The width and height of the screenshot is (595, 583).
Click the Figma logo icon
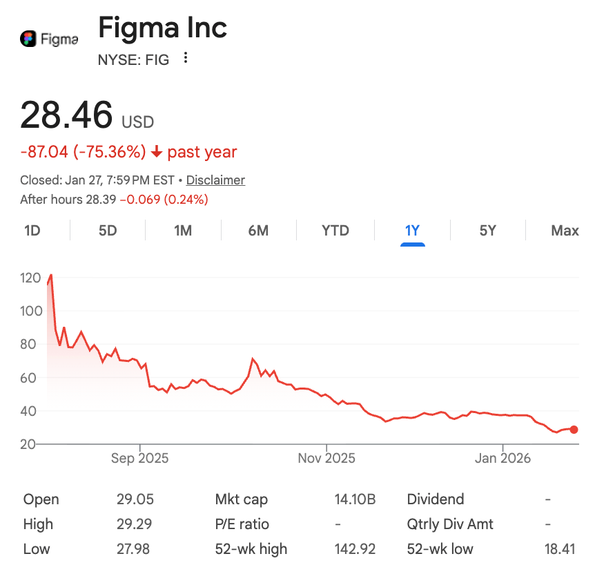coord(28,39)
